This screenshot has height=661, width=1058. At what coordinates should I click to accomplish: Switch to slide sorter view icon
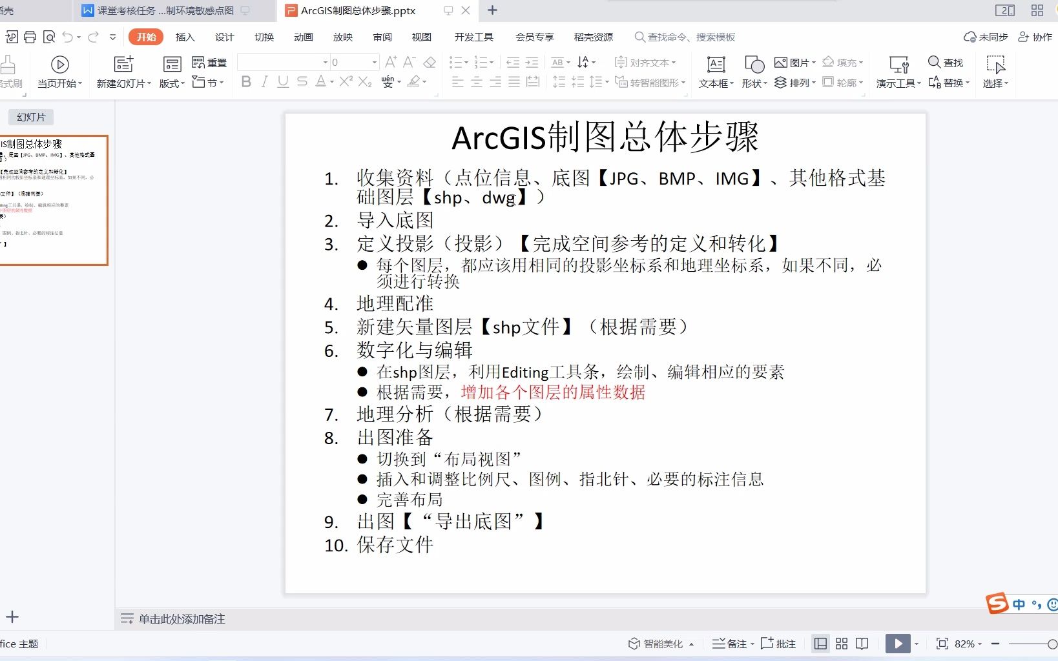(841, 644)
